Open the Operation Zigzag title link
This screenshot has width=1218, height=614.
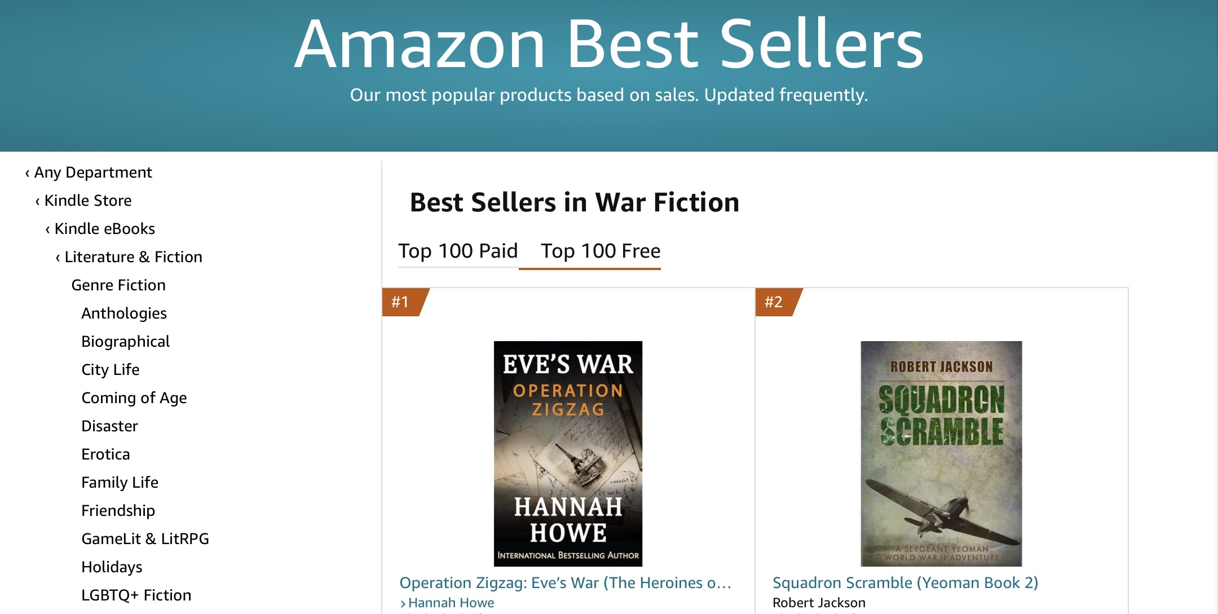[x=564, y=583]
